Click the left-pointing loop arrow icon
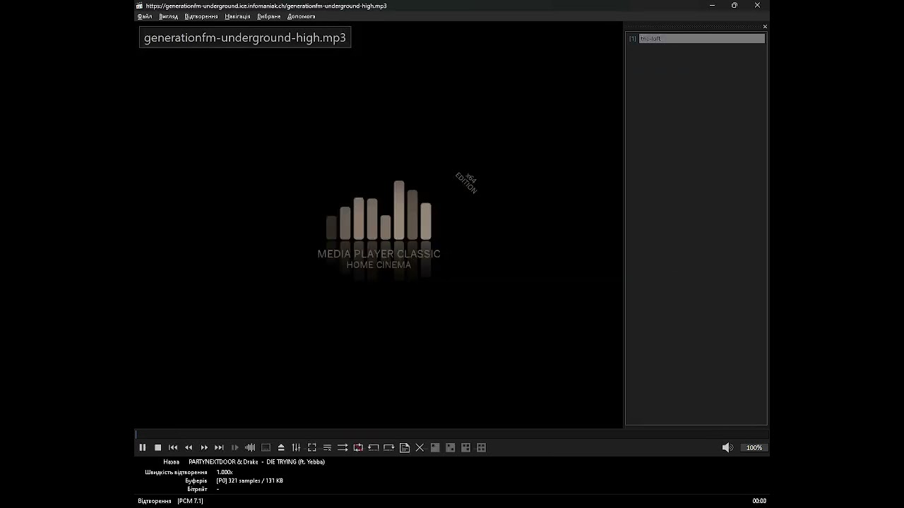 [x=374, y=447]
